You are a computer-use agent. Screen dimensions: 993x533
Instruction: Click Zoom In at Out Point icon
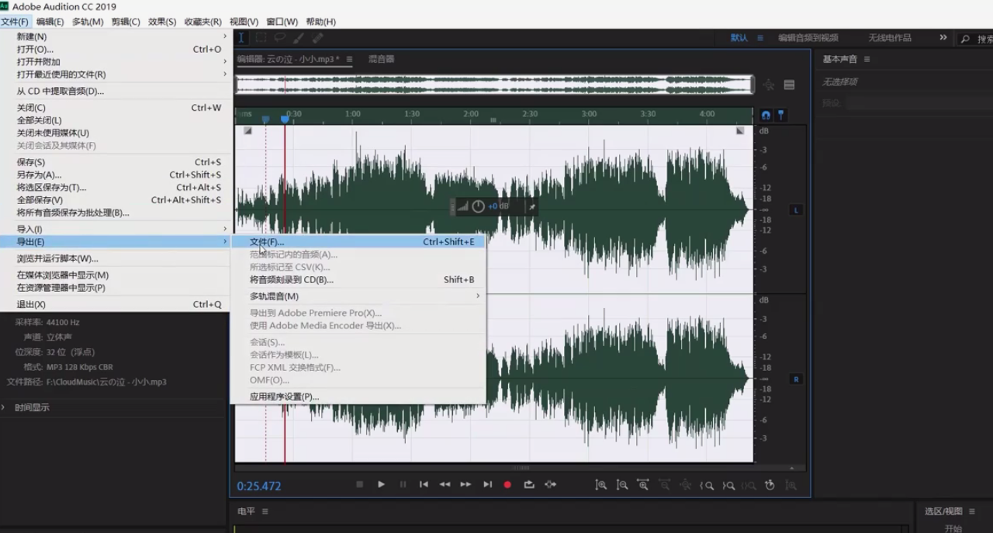728,485
